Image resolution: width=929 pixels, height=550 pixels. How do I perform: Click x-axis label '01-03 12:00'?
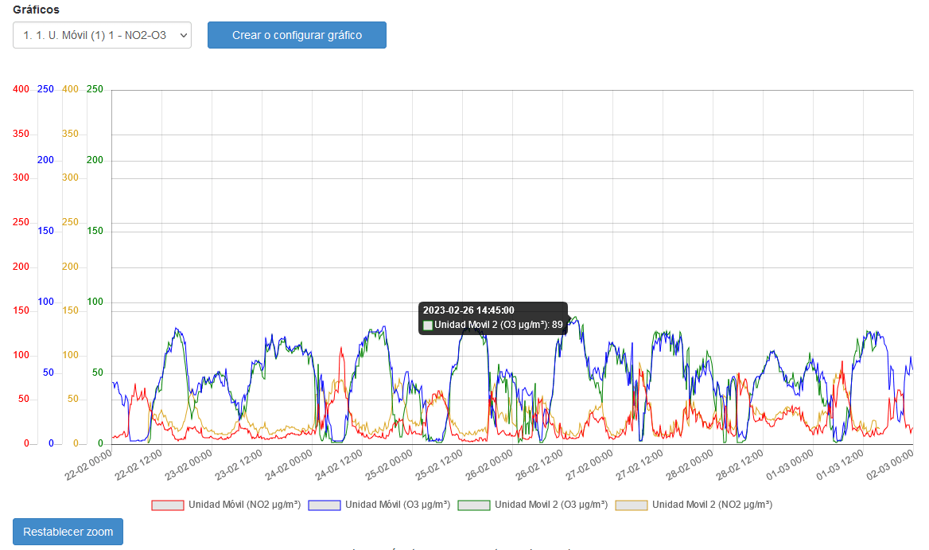click(x=841, y=466)
